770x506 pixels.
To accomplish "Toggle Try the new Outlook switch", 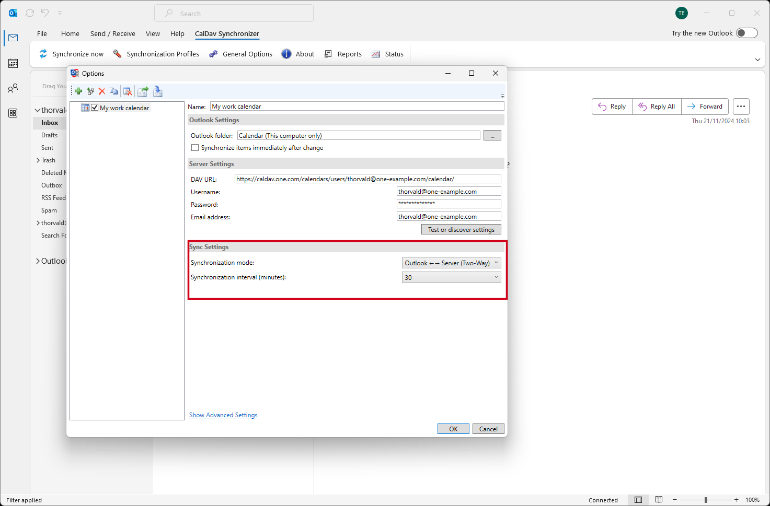I will [747, 32].
